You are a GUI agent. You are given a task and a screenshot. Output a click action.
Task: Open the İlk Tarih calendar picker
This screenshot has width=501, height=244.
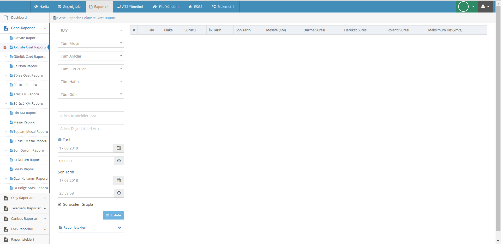(119, 148)
